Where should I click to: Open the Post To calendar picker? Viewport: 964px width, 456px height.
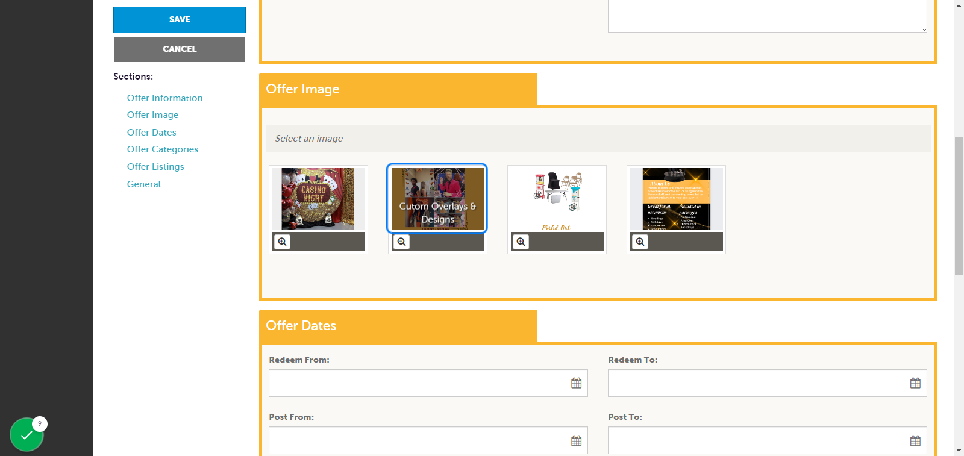[915, 440]
